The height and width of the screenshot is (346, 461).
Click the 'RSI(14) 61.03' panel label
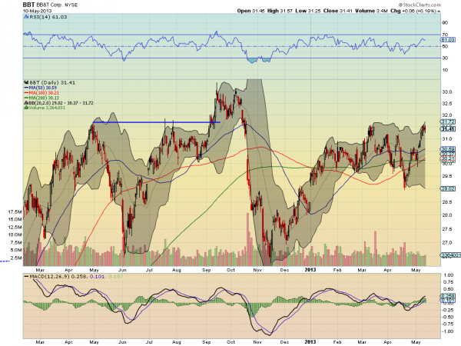tap(48, 17)
